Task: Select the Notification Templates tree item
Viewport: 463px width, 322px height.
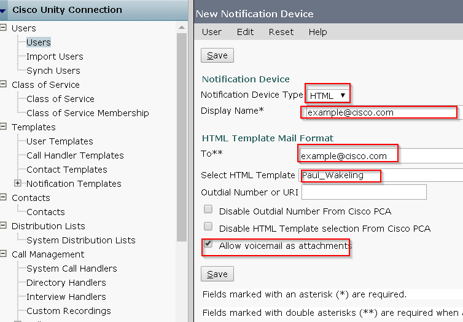Action: coord(74,184)
